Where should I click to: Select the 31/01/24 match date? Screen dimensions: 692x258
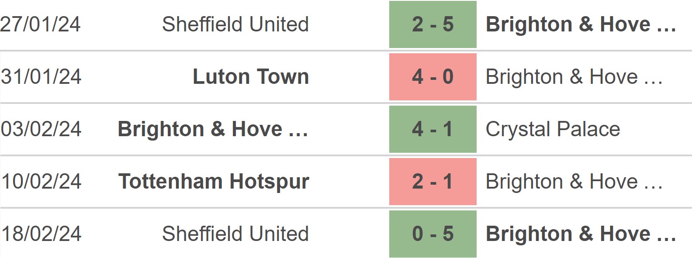coord(41,77)
